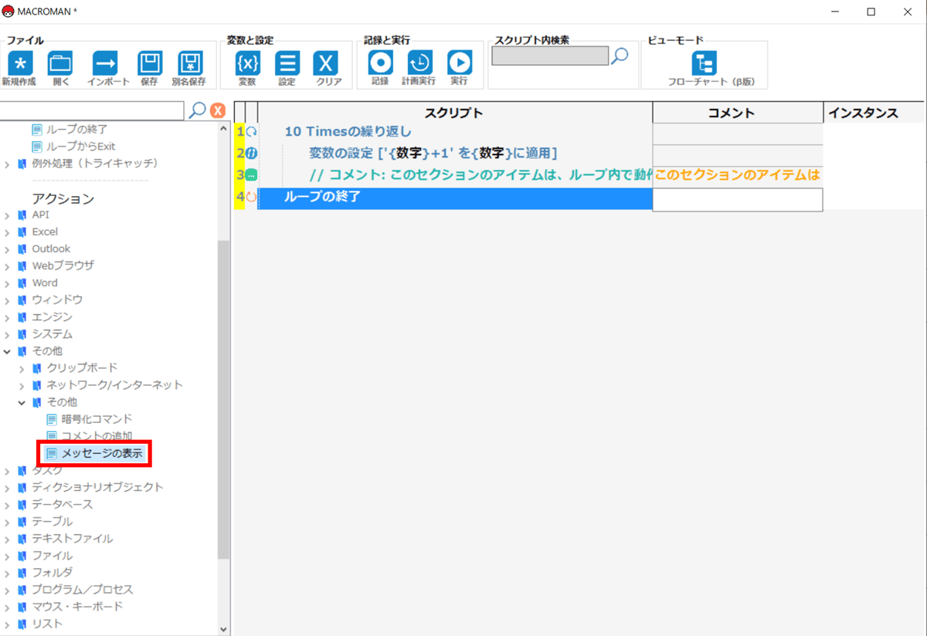Screen dimensions: 927x636
Task: Click the 新規作成 (New) toolbar icon
Action: click(19, 64)
